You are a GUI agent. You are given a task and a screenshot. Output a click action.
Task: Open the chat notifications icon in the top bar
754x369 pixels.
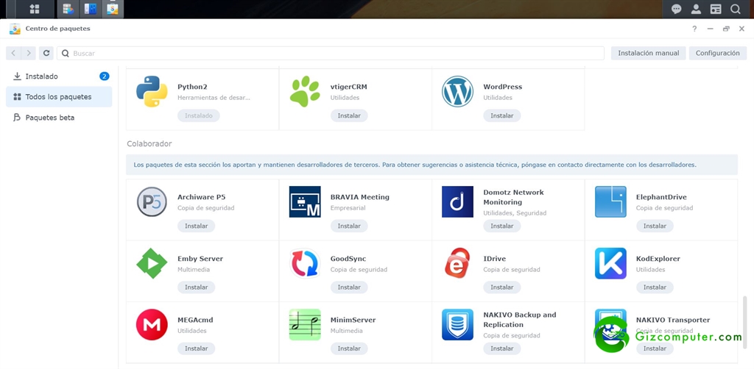(676, 9)
